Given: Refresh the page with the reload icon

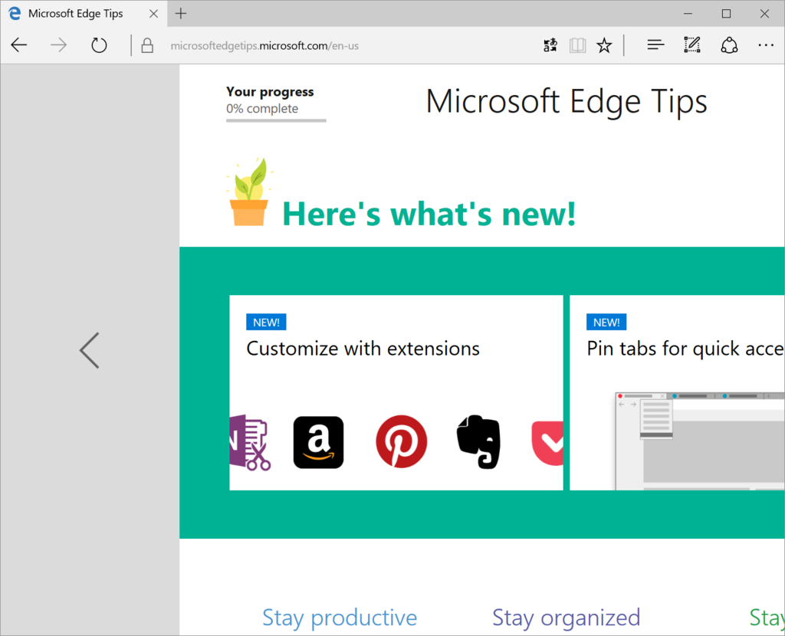Looking at the screenshot, I should [99, 45].
